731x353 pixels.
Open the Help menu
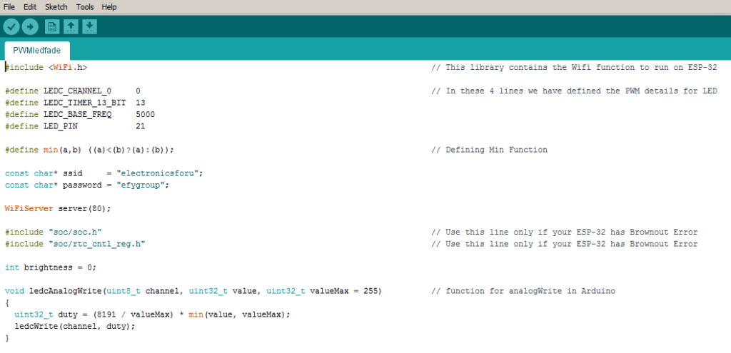pos(109,6)
